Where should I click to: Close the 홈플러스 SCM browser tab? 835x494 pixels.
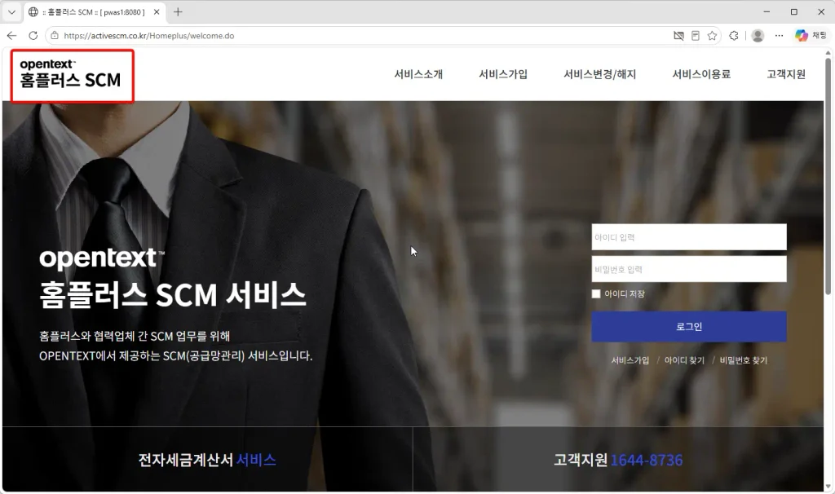coord(157,11)
